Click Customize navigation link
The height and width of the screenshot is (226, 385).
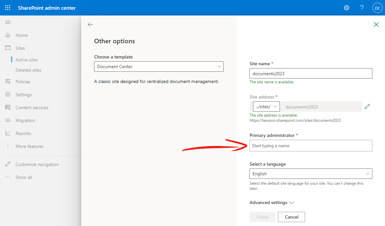click(x=37, y=164)
